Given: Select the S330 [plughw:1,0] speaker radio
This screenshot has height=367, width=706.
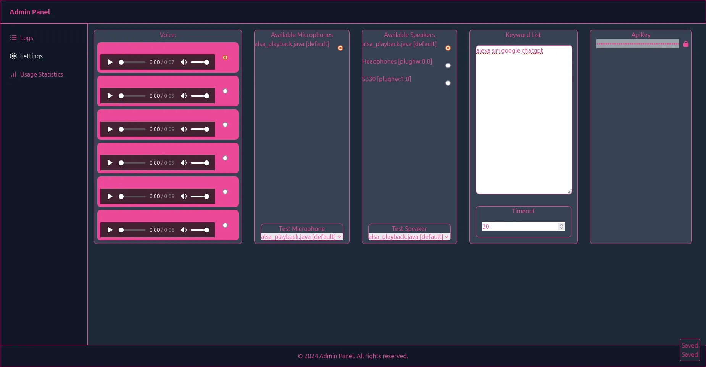Looking at the screenshot, I should click(448, 83).
